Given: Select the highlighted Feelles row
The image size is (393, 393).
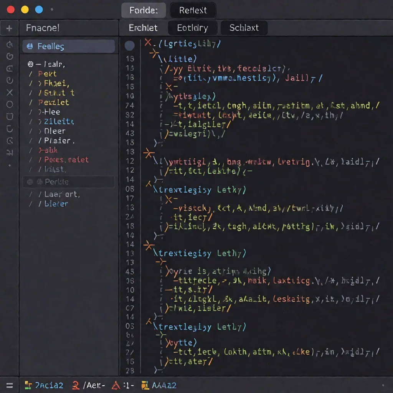Looking at the screenshot, I should click(69, 46).
